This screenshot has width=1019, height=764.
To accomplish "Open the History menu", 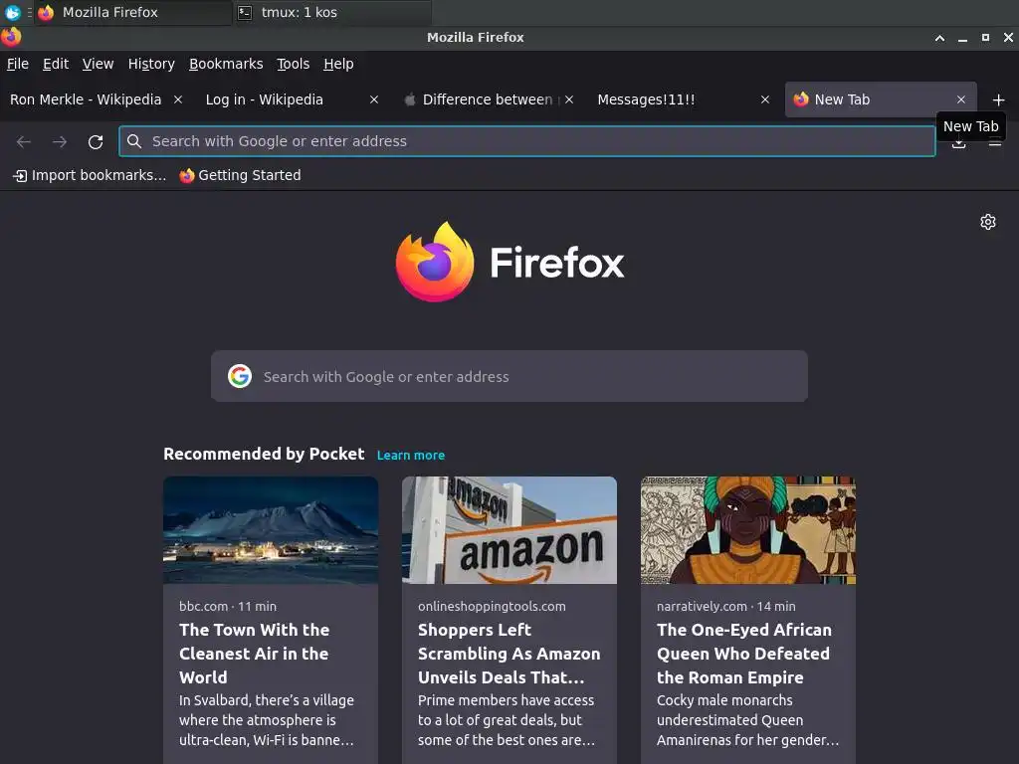I will (151, 64).
